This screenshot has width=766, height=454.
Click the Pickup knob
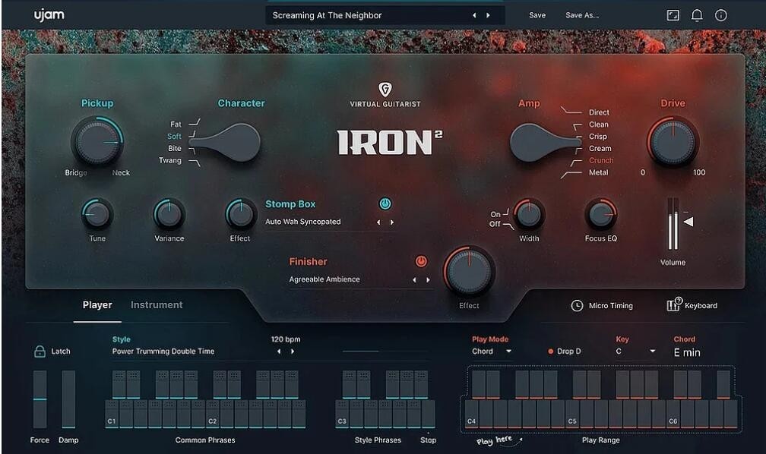pos(97,141)
